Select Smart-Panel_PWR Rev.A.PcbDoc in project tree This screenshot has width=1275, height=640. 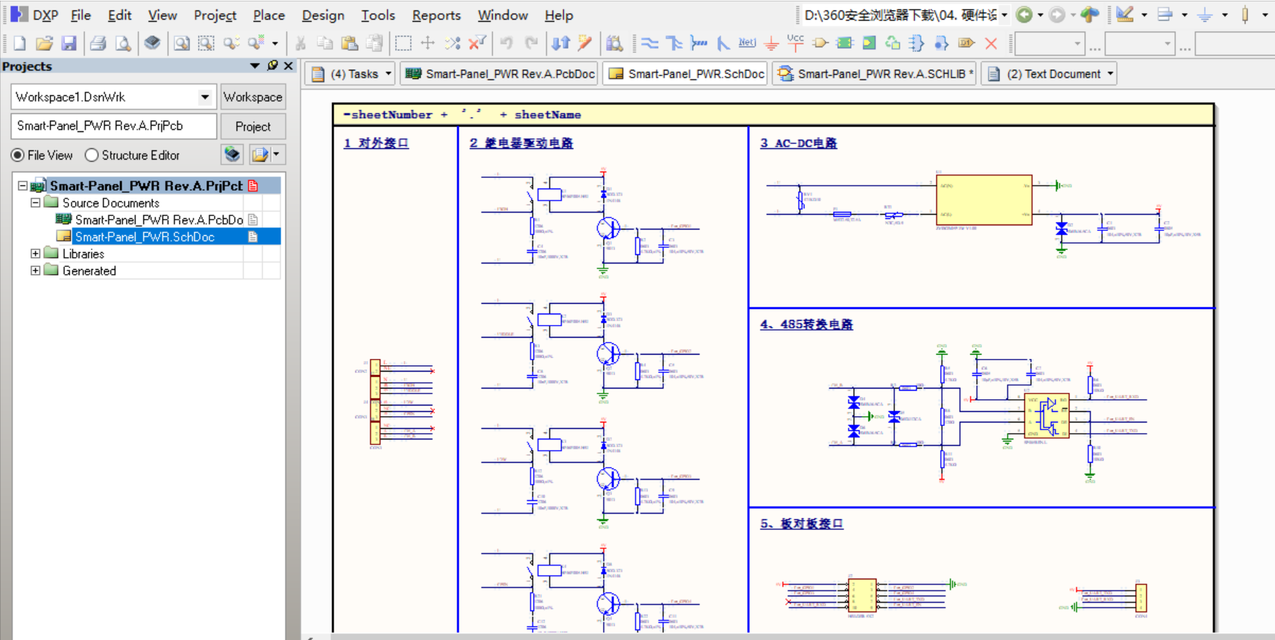click(x=159, y=220)
